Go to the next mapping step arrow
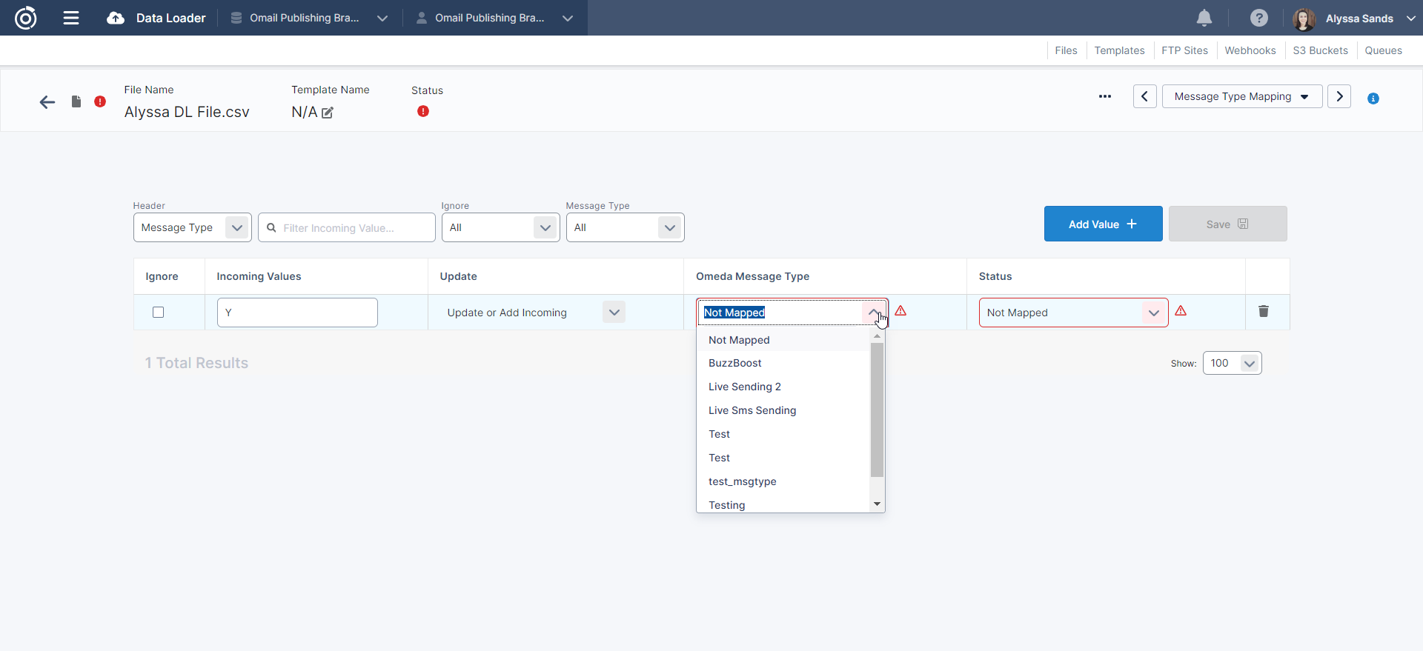Viewport: 1423px width, 651px height. (1339, 96)
